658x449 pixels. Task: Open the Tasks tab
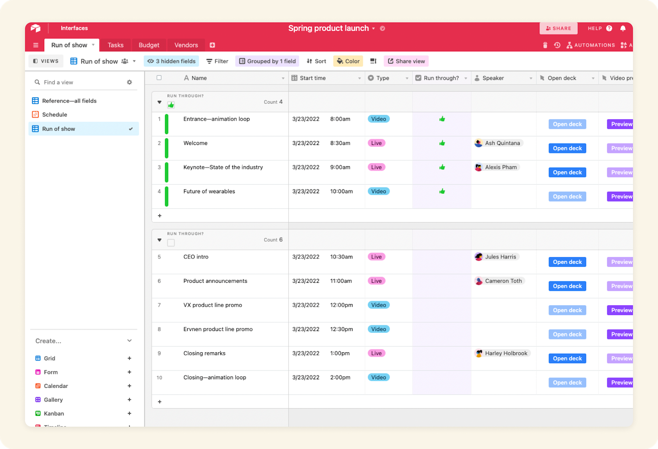tap(115, 45)
